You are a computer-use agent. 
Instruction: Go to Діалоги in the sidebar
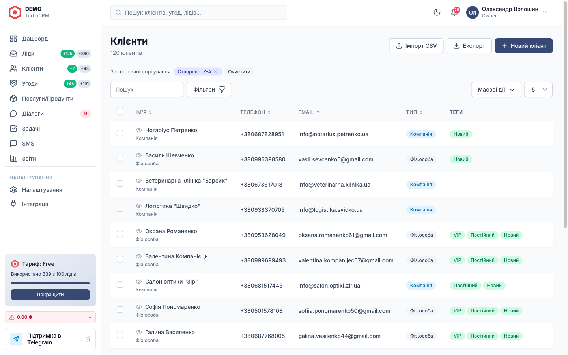50,114
